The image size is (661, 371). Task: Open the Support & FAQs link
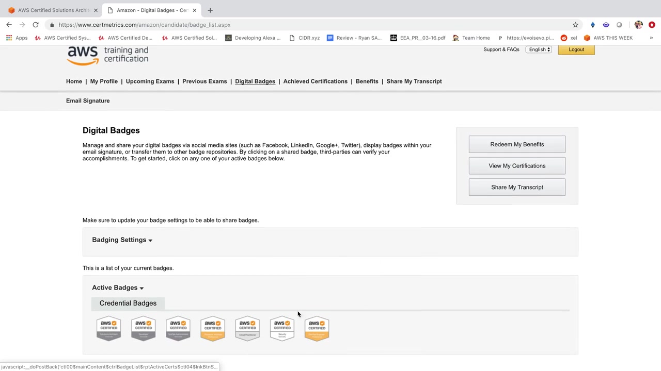[x=501, y=49]
